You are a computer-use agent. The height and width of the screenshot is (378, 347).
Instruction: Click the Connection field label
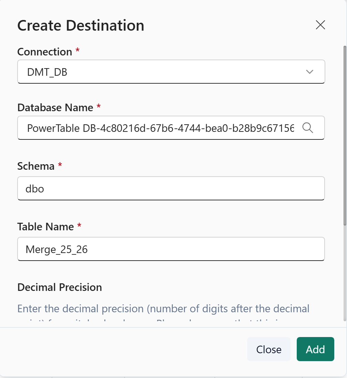click(44, 52)
